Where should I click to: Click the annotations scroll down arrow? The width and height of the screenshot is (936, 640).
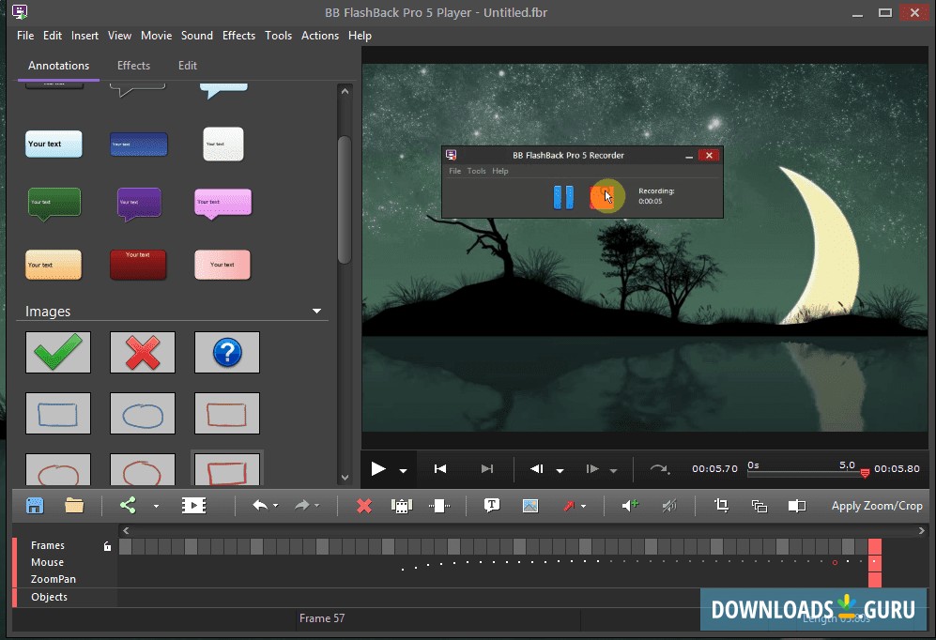345,477
